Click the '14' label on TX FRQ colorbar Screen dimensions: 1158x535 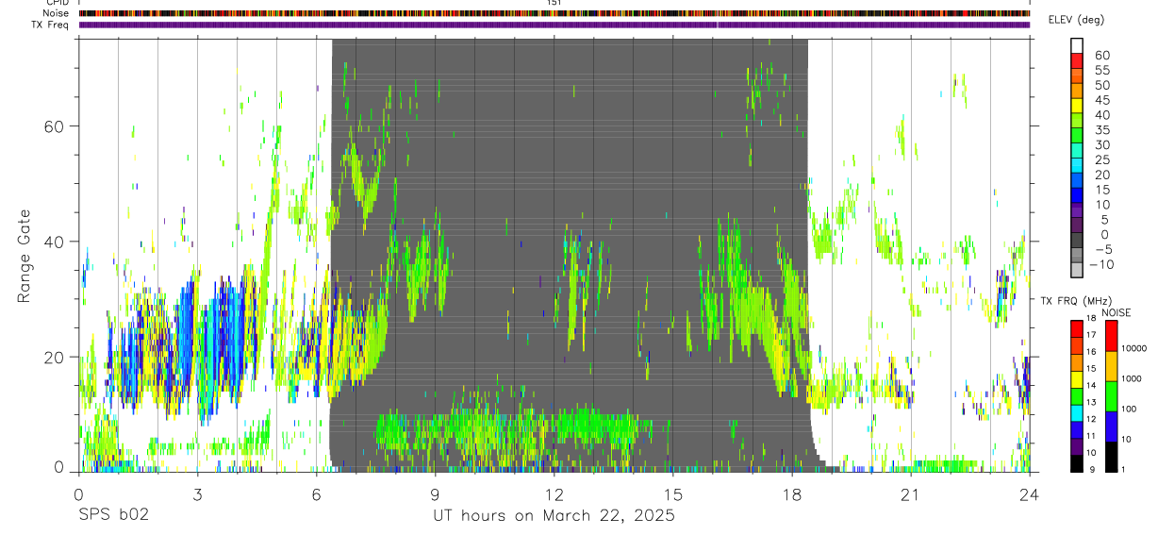click(x=1091, y=386)
